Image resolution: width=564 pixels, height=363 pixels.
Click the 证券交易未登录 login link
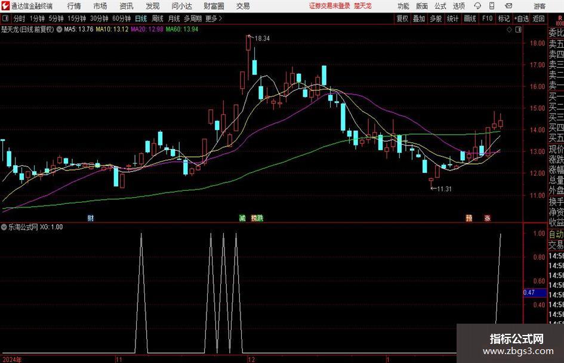click(329, 6)
